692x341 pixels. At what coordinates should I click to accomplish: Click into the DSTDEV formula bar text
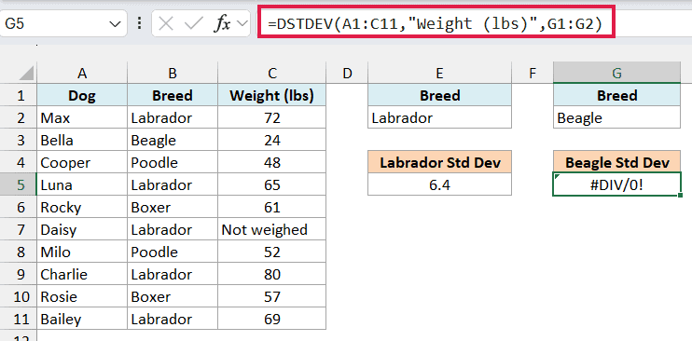tap(436, 24)
